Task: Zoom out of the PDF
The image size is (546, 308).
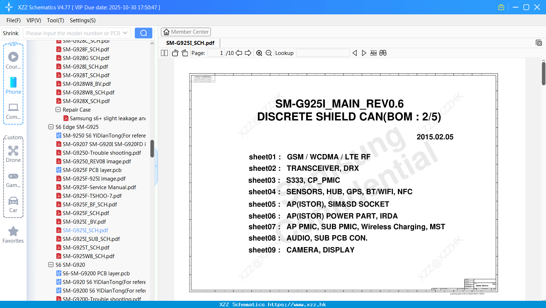Action: pos(269,53)
